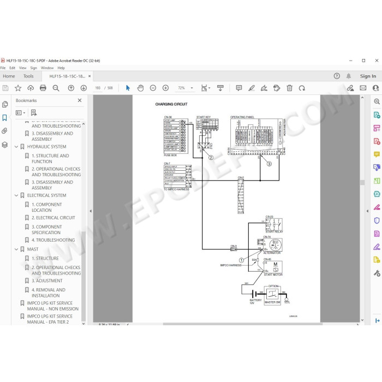Open the 1. COMPONENT LOCATION bookmark
382x382 pixels.
(47, 207)
